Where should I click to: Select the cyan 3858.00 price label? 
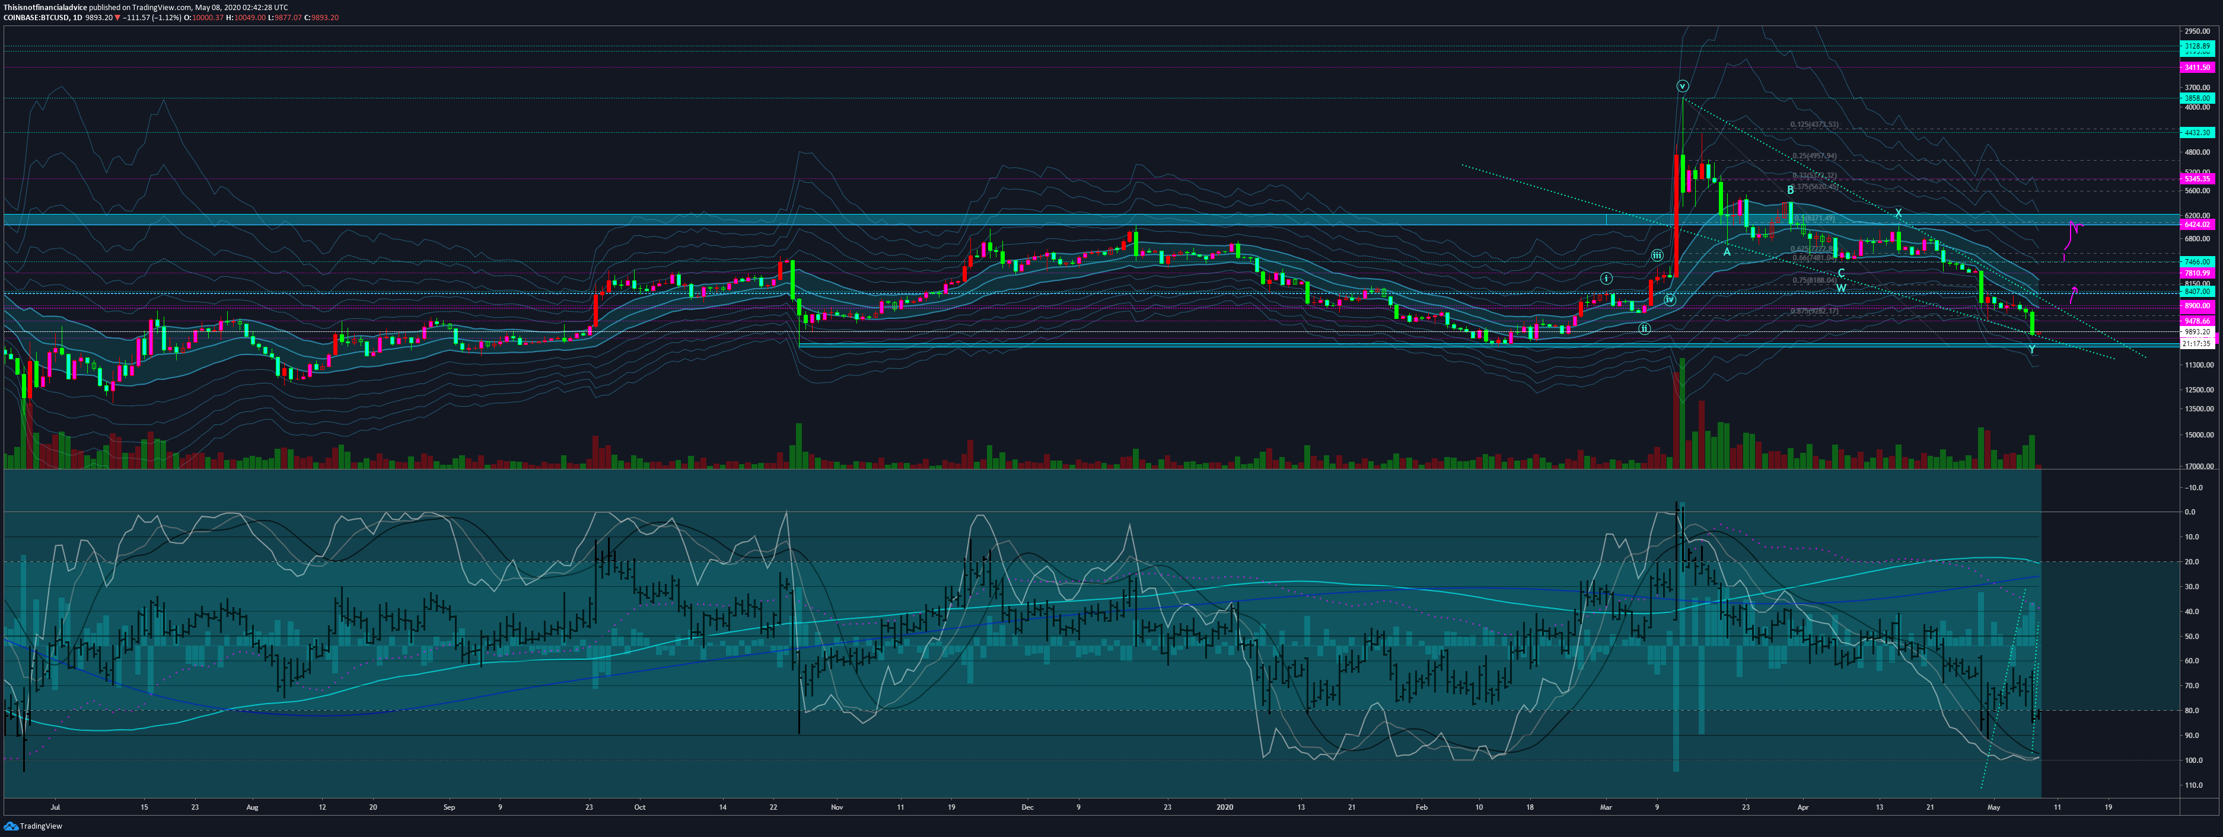(2196, 98)
